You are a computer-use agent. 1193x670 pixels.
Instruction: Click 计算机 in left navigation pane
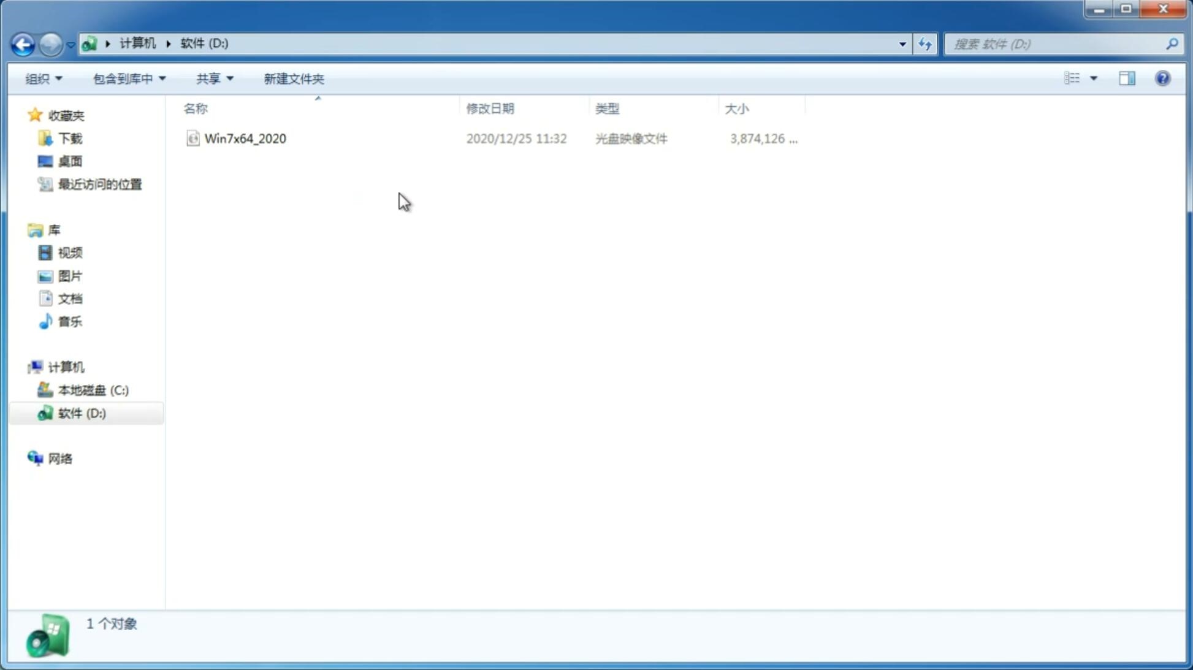click(x=66, y=366)
